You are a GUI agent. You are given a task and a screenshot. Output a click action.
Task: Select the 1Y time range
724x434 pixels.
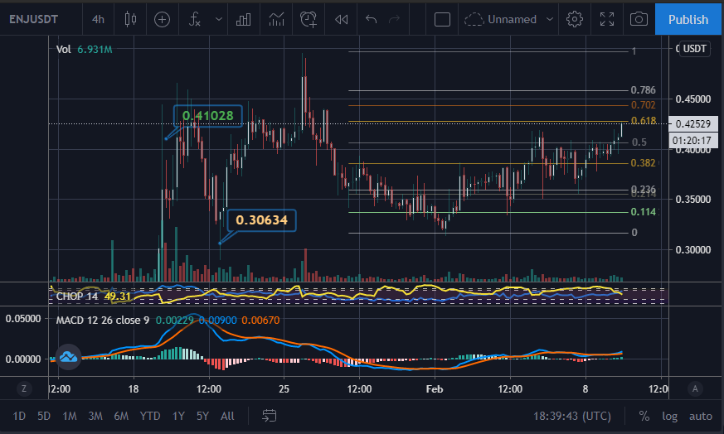(178, 416)
